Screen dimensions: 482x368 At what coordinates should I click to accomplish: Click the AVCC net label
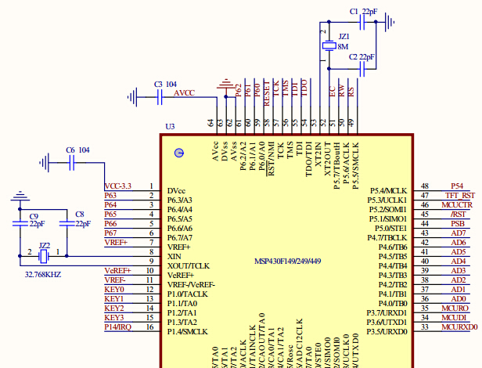pyautogui.click(x=184, y=93)
